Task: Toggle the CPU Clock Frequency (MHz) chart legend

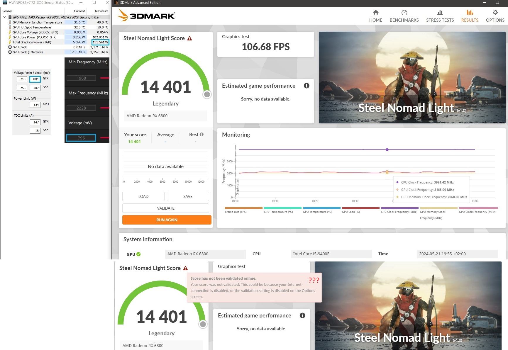Action: coord(400,210)
